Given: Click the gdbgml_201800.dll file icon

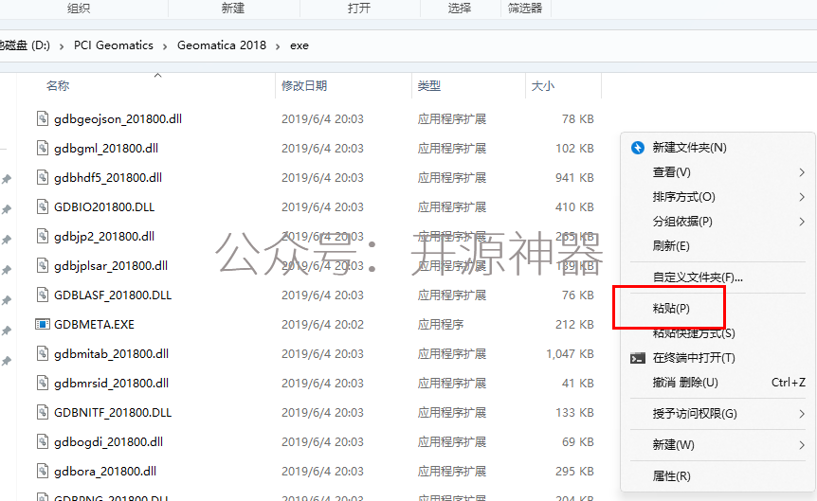Looking at the screenshot, I should (x=43, y=149).
